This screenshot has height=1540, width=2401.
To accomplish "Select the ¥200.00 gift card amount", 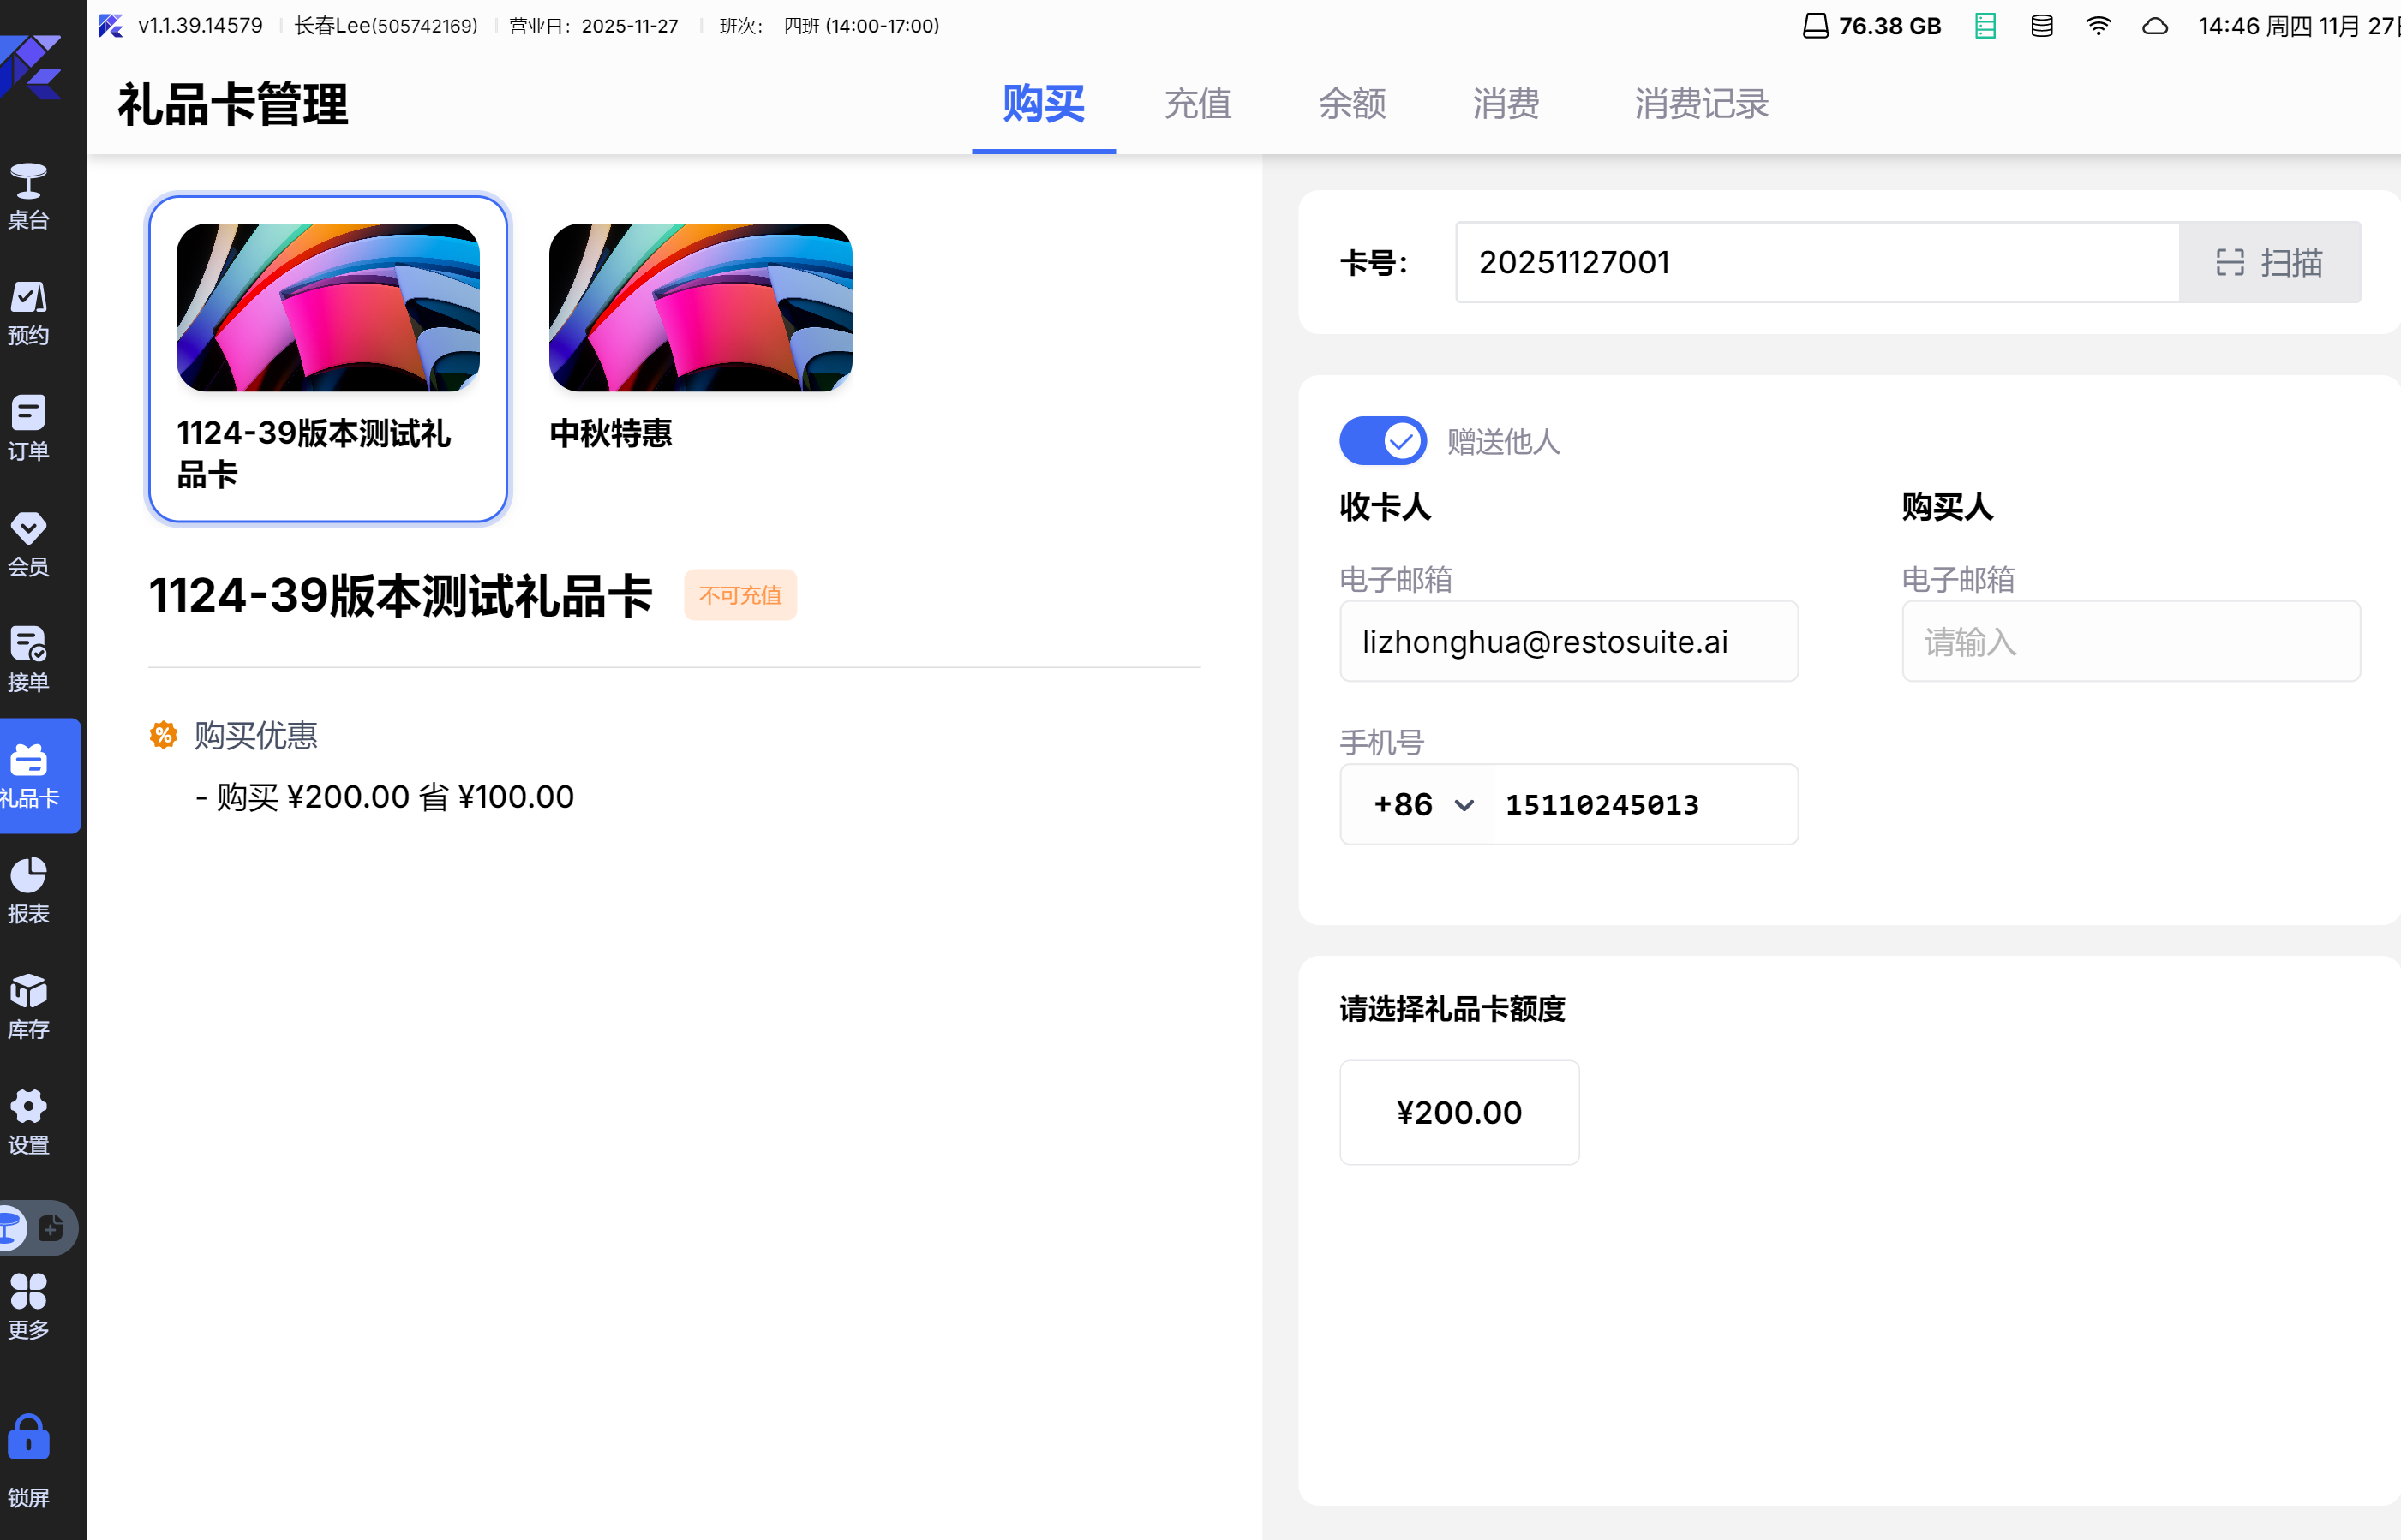I will (x=1458, y=1112).
